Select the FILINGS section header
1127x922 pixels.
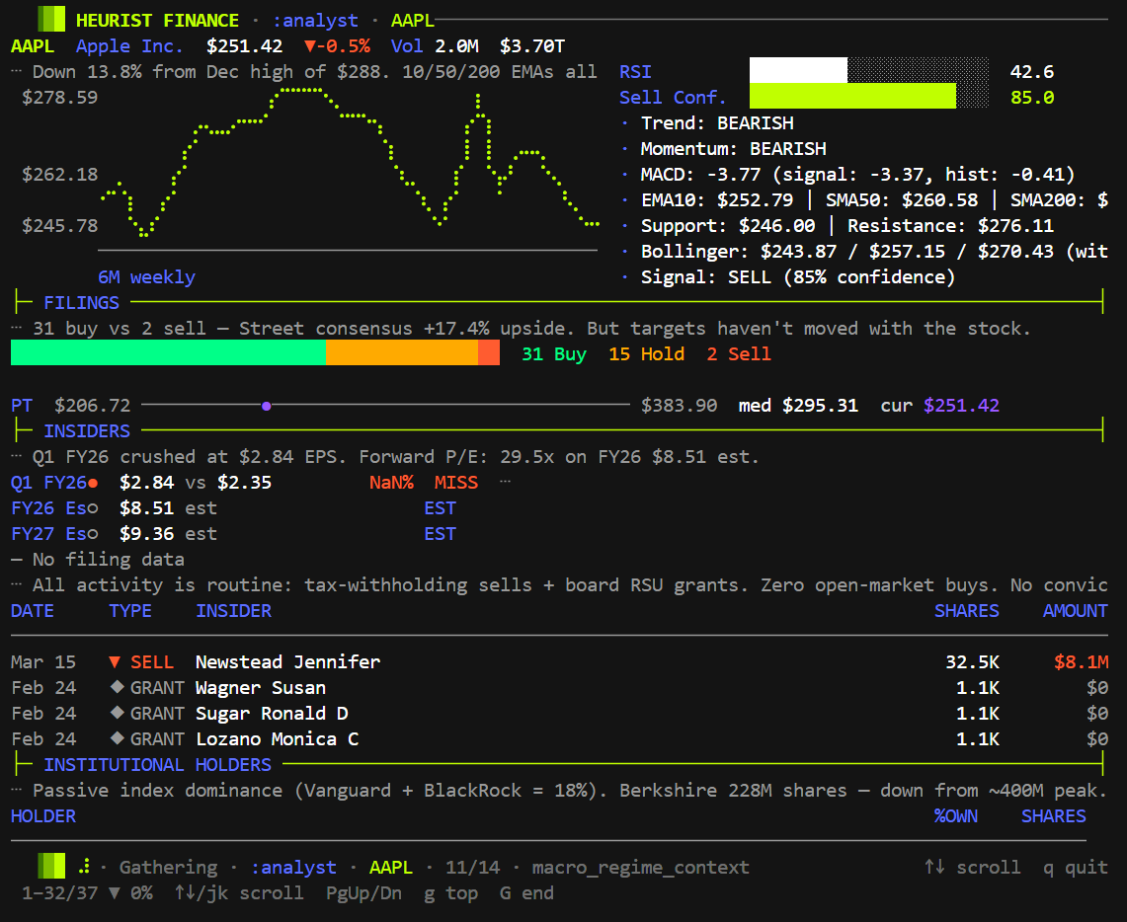pos(81,303)
